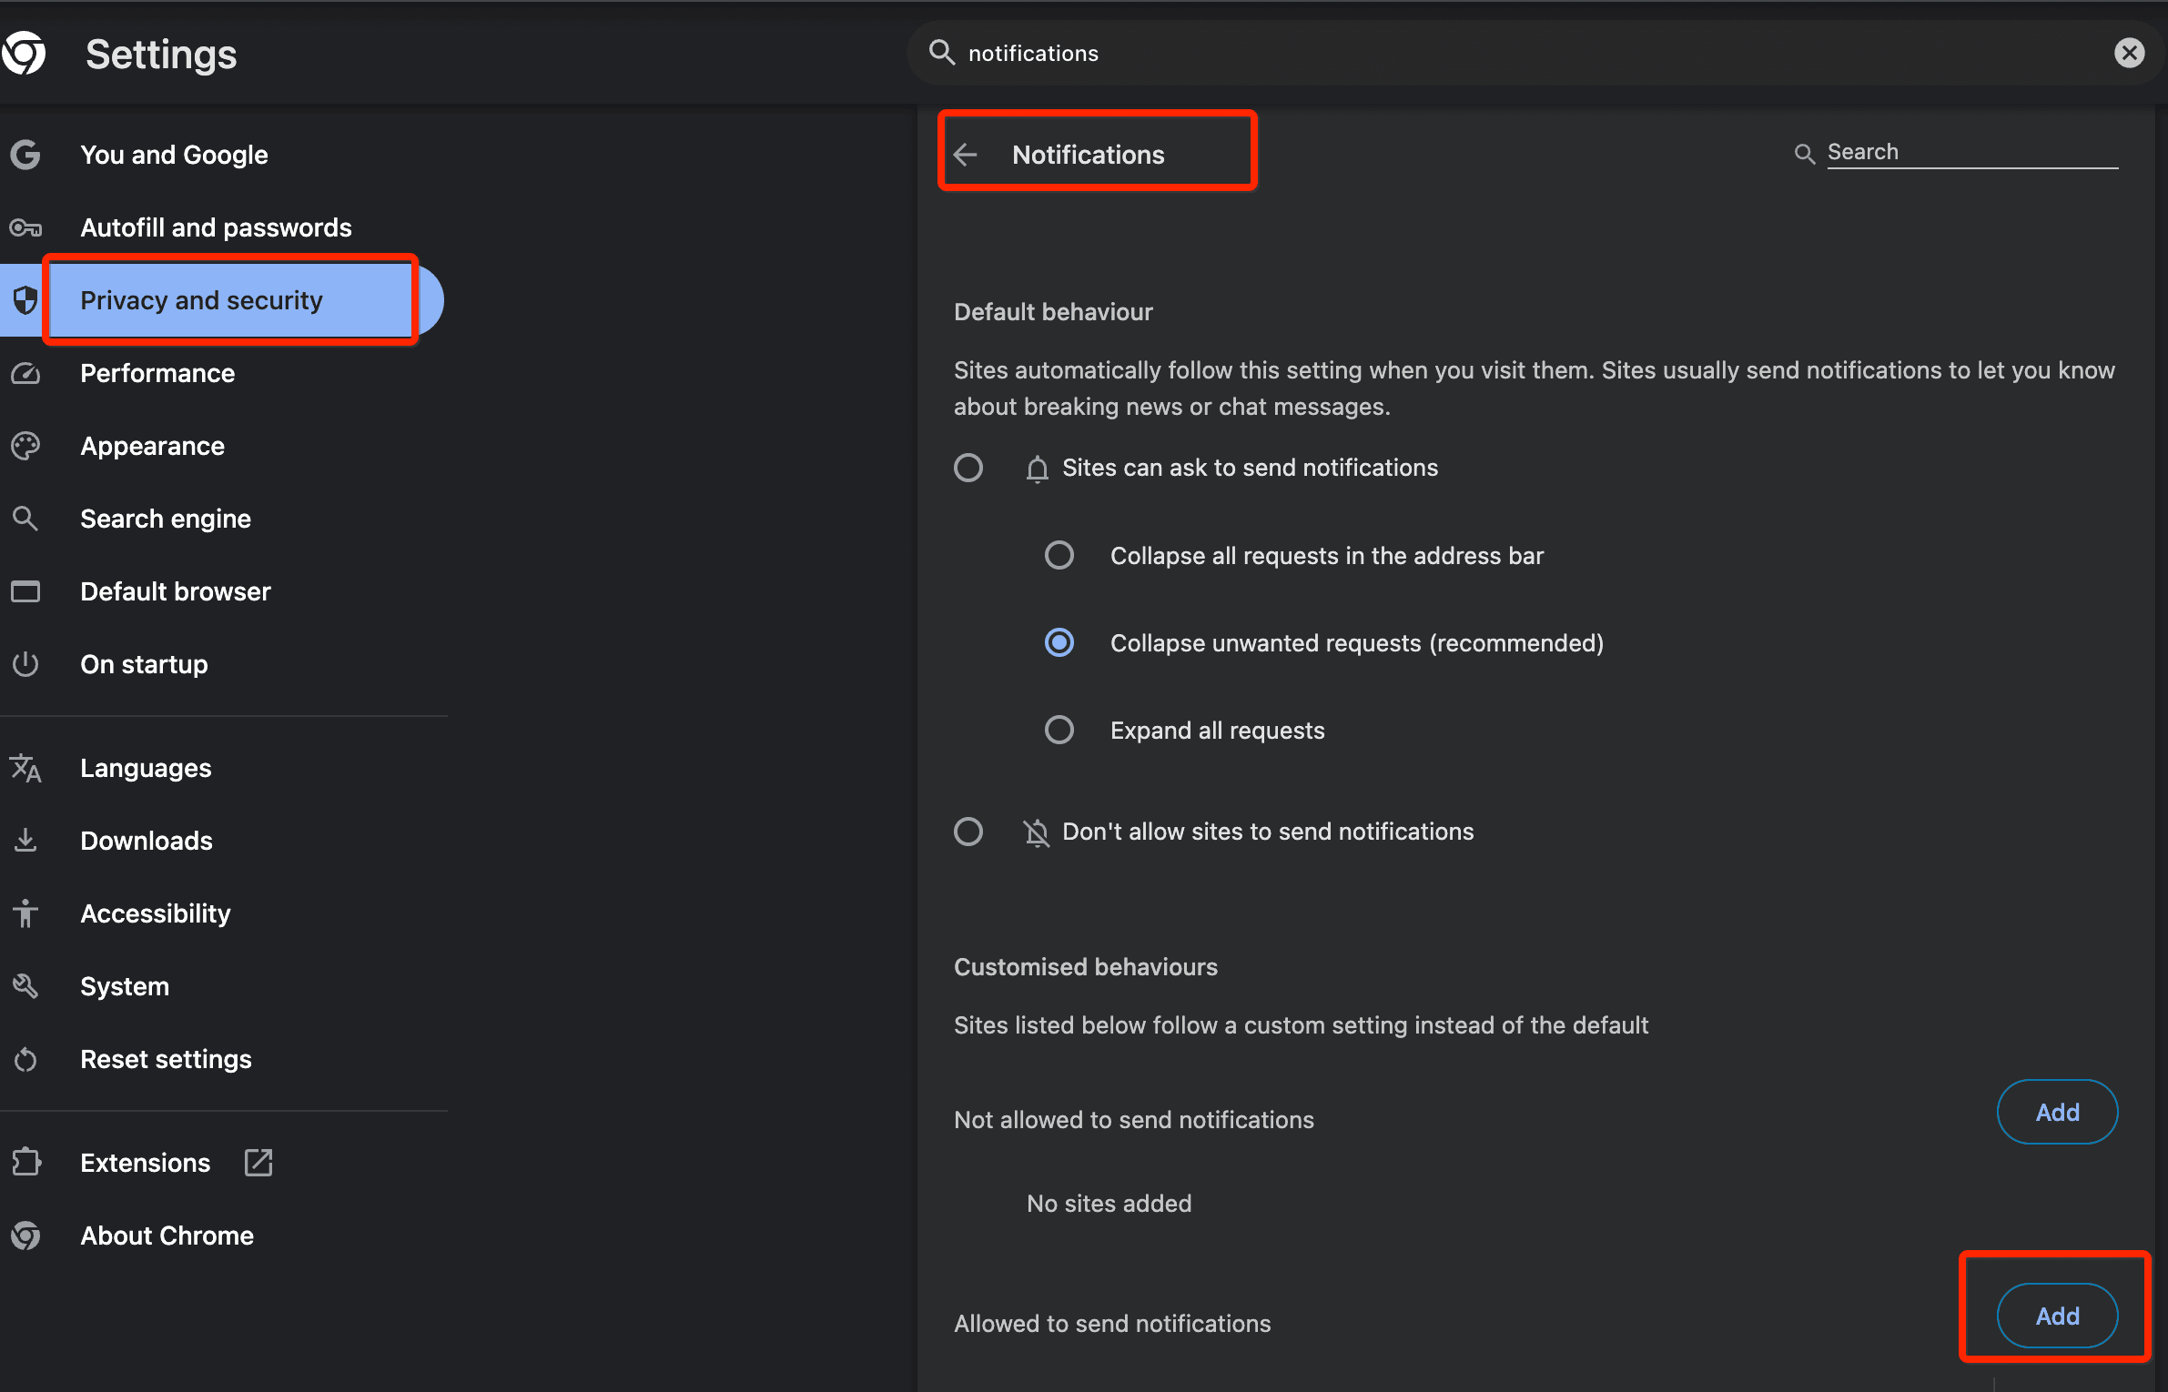This screenshot has height=1392, width=2168.
Task: Select Sites can ask to send notifications
Action: (968, 468)
